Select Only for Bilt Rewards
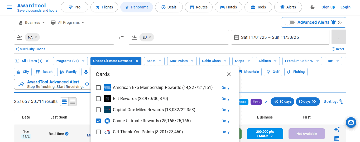 [x=225, y=99]
